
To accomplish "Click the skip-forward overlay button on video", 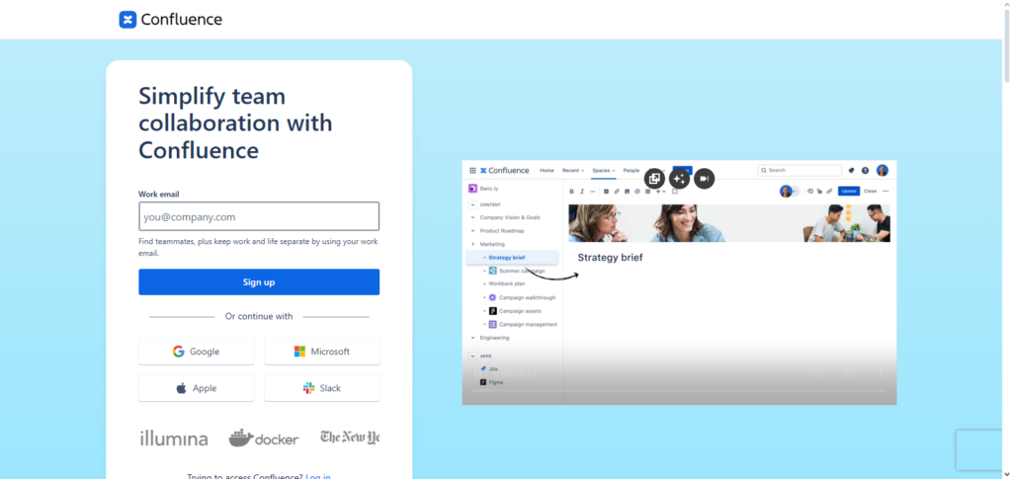I will [704, 179].
